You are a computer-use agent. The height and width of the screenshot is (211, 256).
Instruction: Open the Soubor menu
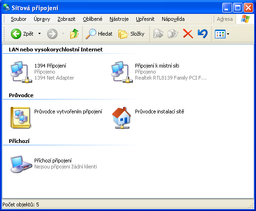click(18, 19)
